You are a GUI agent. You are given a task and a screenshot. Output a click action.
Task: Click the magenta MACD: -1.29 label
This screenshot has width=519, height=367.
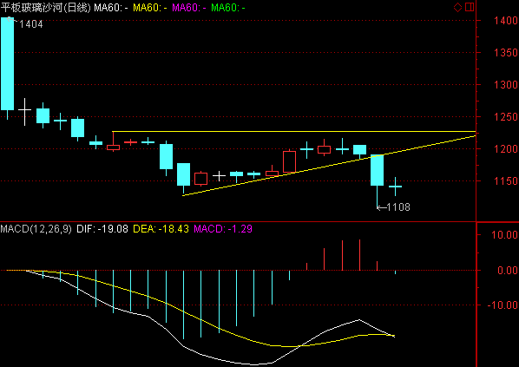(223, 229)
